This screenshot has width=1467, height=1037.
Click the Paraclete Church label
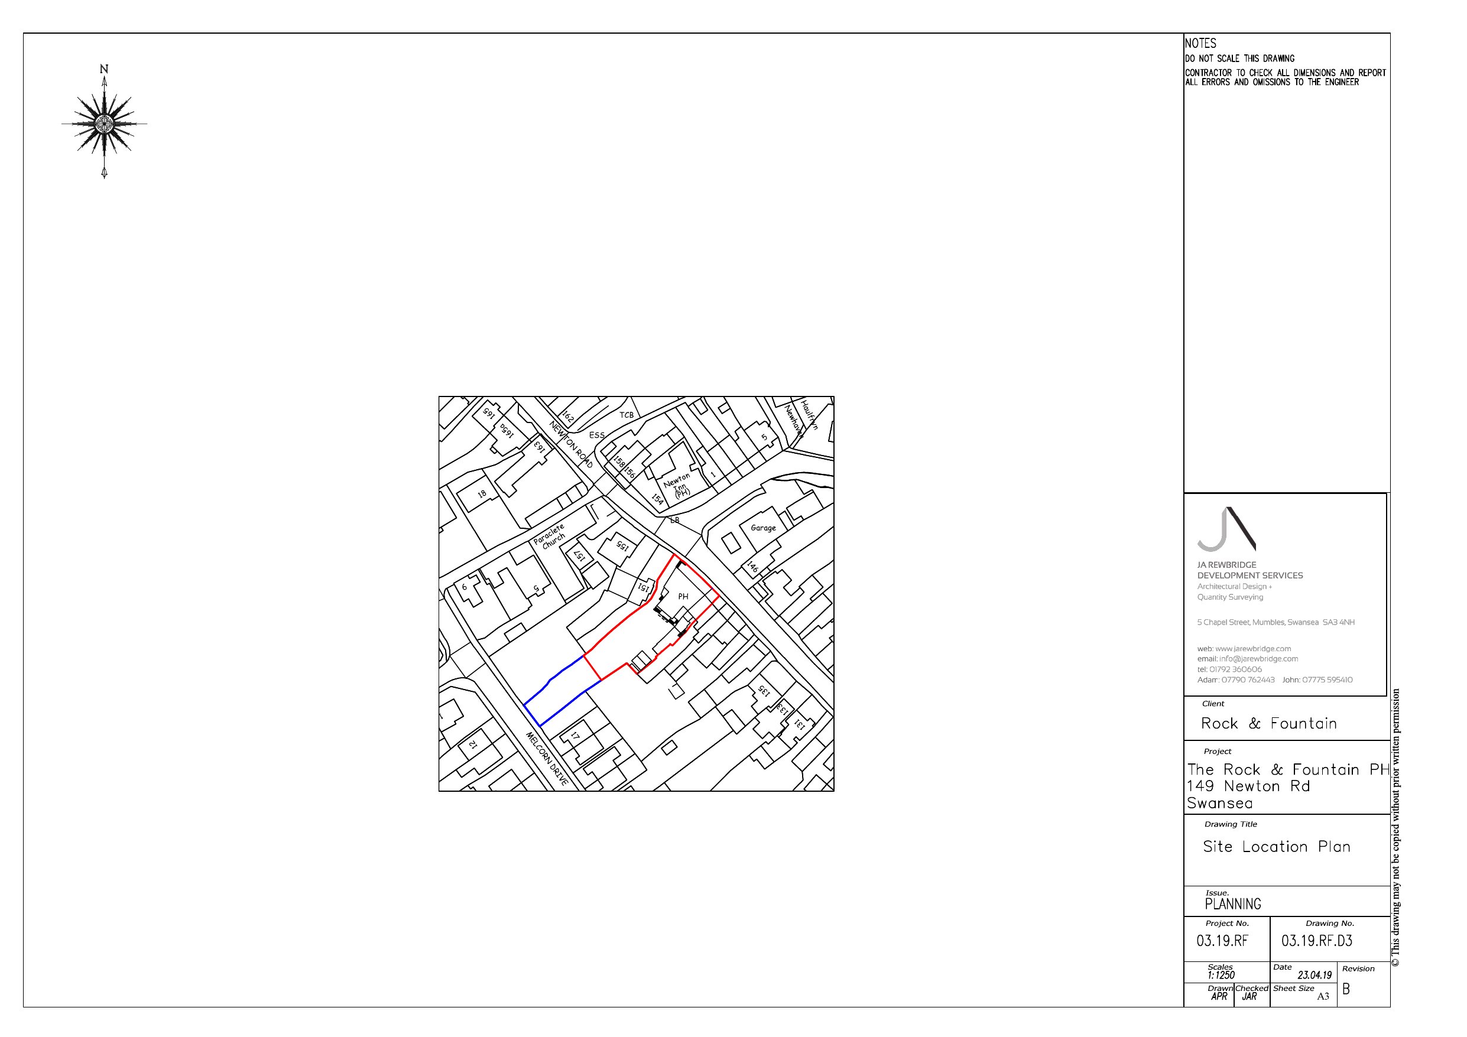[551, 537]
